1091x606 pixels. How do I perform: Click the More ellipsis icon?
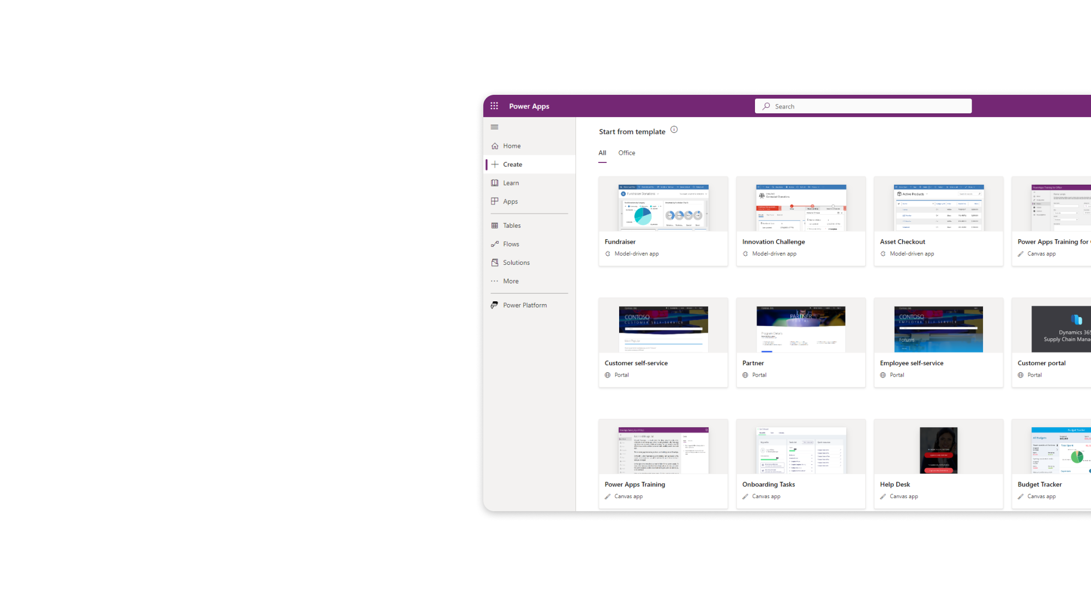[495, 281]
